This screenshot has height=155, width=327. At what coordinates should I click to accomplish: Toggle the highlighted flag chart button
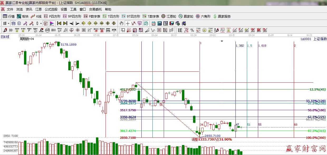click(x=52, y=23)
